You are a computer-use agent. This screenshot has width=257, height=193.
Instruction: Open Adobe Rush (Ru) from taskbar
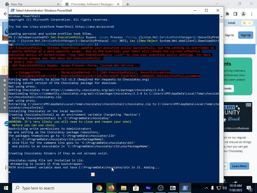[x=148, y=188]
